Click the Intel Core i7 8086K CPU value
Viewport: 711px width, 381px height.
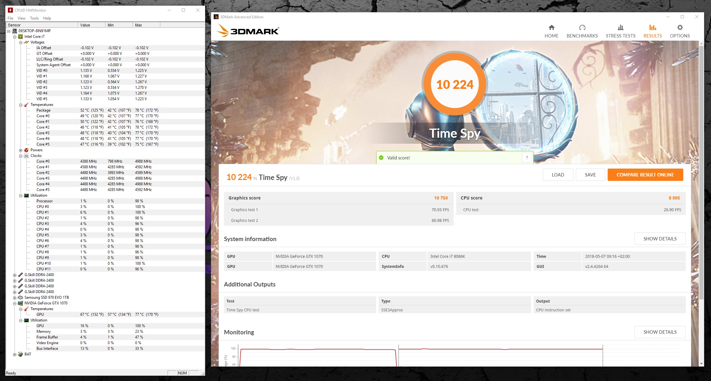(448, 256)
